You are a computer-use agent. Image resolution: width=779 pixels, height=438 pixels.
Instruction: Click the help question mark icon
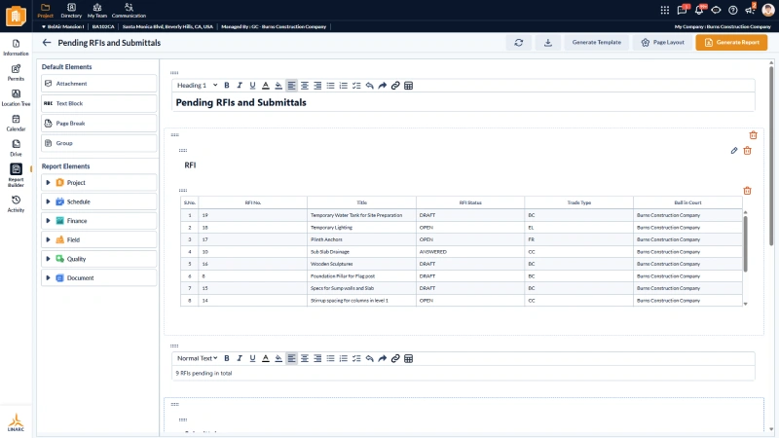[733, 10]
